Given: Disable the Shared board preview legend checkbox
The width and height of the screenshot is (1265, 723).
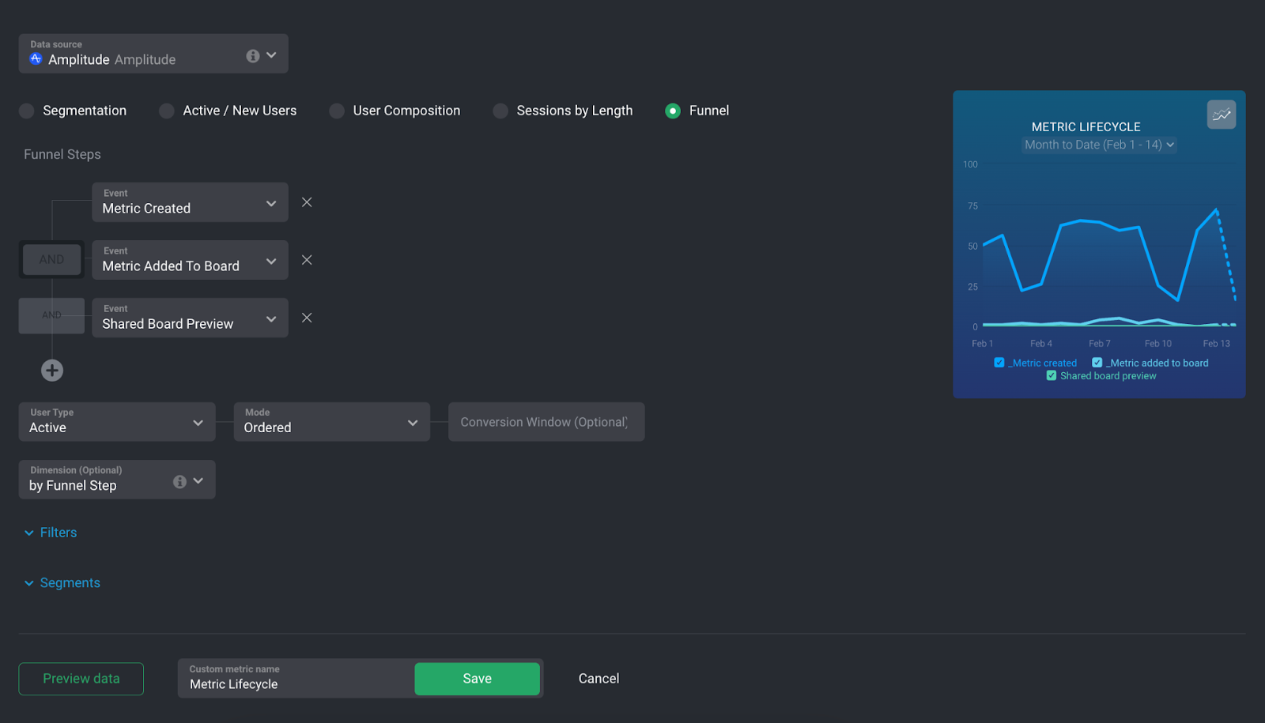Looking at the screenshot, I should [x=1051, y=375].
